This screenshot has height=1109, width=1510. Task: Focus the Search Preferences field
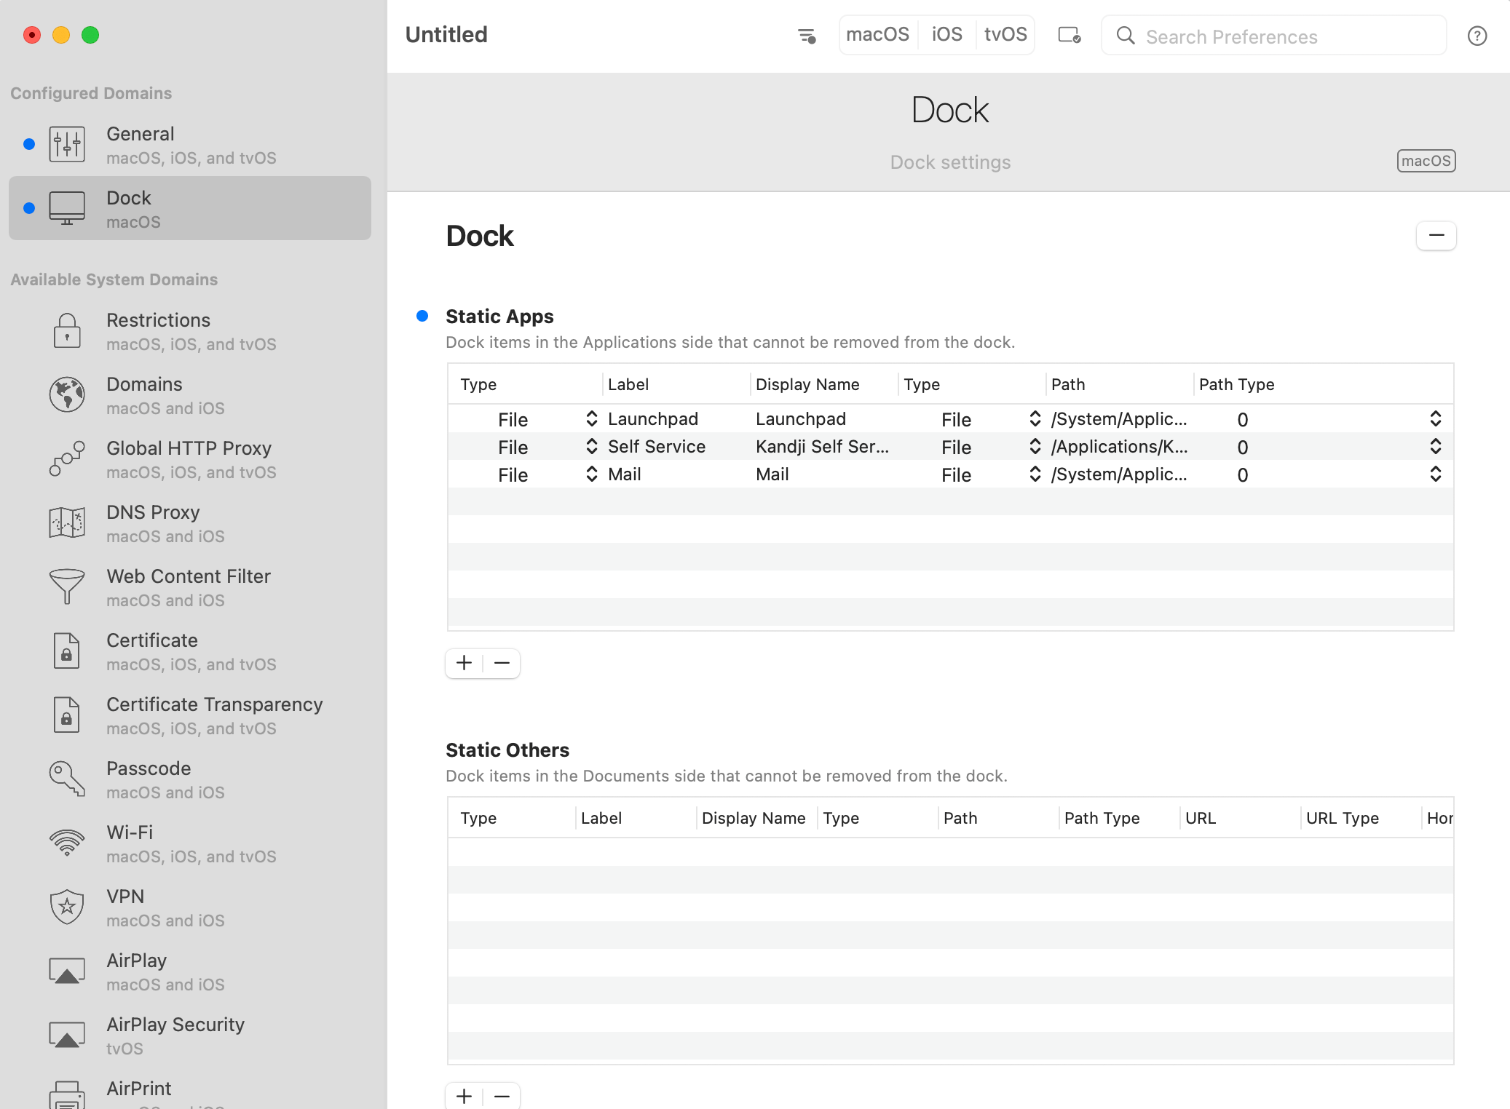[1273, 36]
